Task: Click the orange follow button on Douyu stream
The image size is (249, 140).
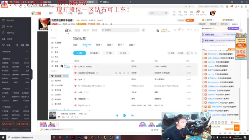Action: [190, 20]
